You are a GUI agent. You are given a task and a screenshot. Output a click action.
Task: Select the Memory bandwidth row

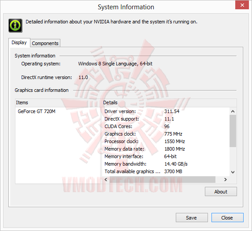tap(166, 164)
